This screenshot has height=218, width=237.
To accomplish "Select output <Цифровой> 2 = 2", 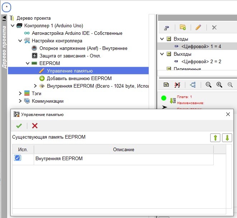I will [x=201, y=61].
